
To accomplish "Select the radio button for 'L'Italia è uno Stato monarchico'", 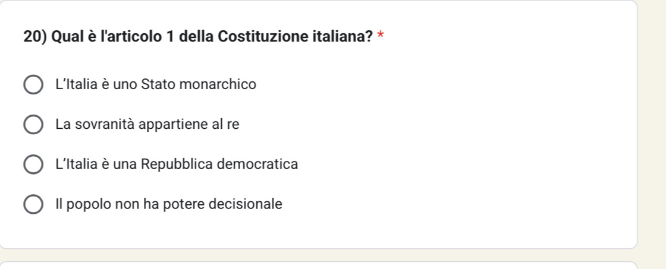I will (33, 85).
